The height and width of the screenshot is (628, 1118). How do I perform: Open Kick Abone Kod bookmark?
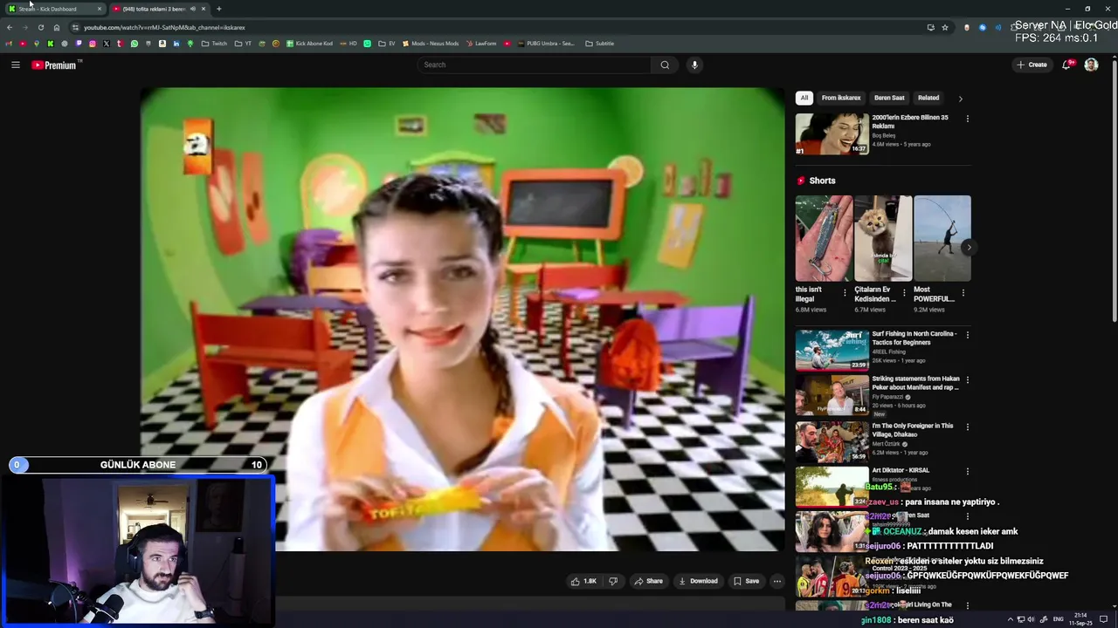[x=309, y=44]
